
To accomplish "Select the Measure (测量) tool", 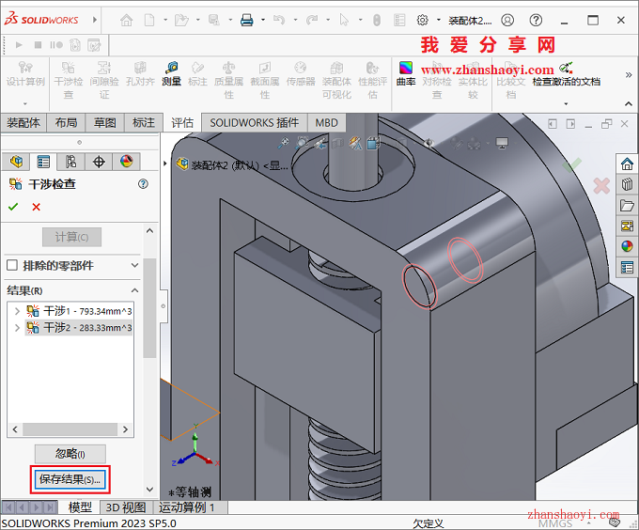I will tap(171, 74).
